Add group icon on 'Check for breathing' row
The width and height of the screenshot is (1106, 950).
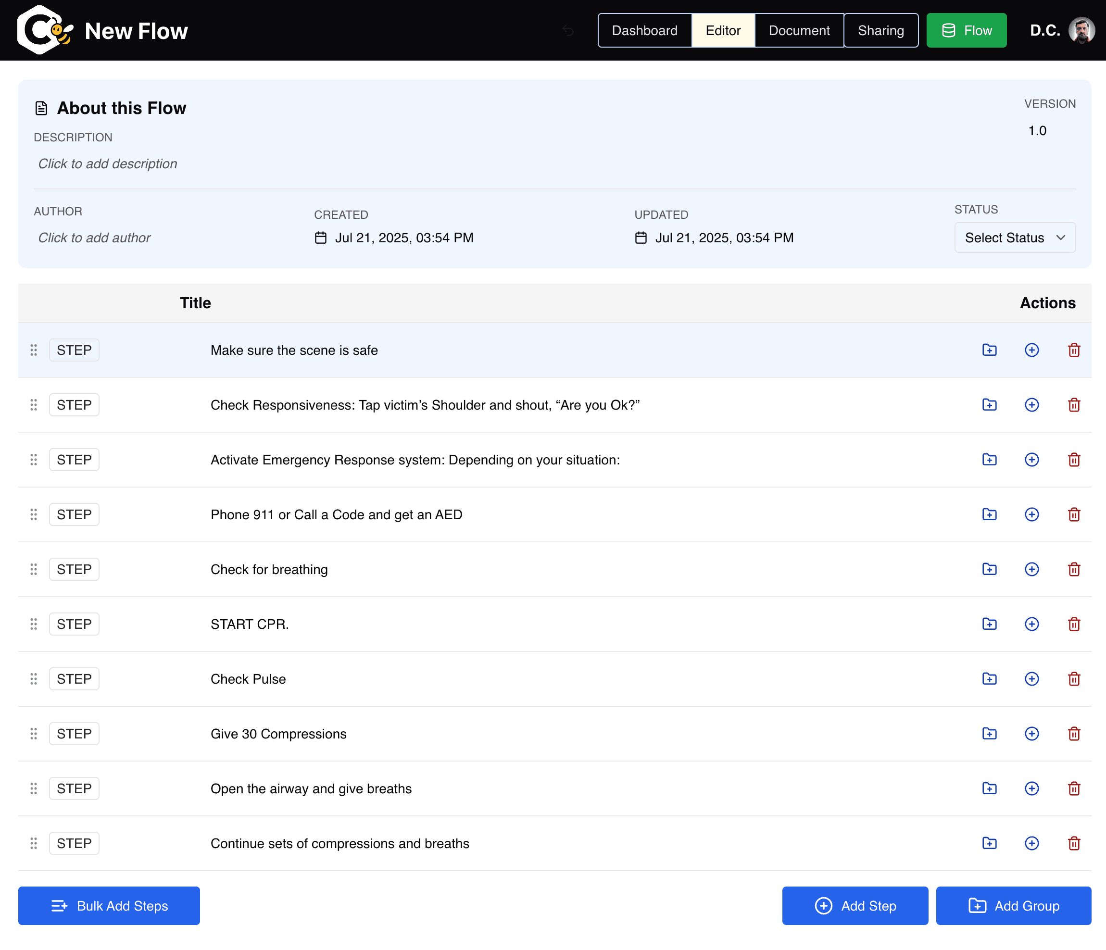(x=990, y=569)
